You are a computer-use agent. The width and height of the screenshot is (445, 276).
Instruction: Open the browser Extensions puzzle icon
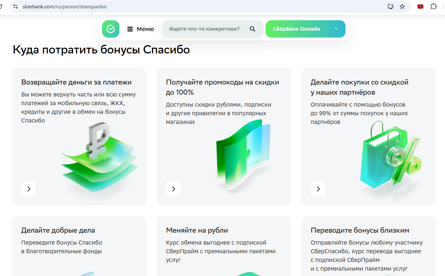click(x=433, y=7)
